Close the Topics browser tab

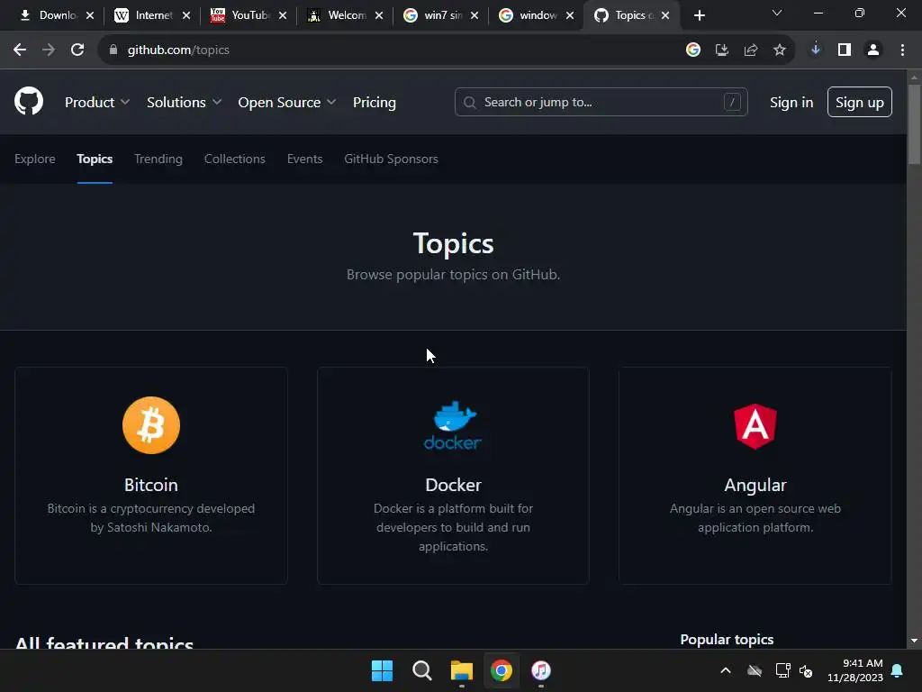click(x=665, y=15)
